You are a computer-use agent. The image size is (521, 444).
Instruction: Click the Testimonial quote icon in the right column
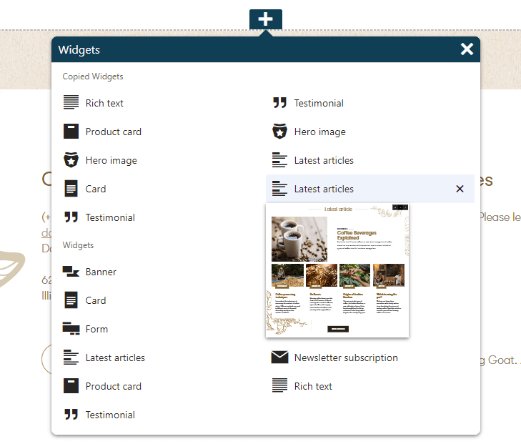click(279, 103)
